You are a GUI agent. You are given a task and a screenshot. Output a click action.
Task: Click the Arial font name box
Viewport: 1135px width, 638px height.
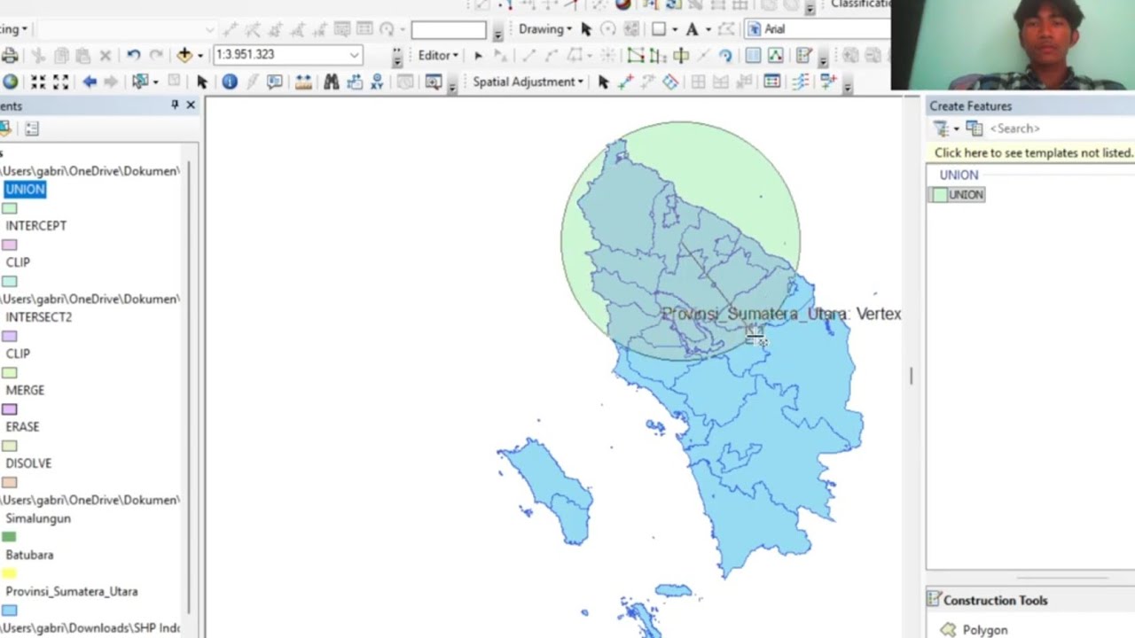816,28
